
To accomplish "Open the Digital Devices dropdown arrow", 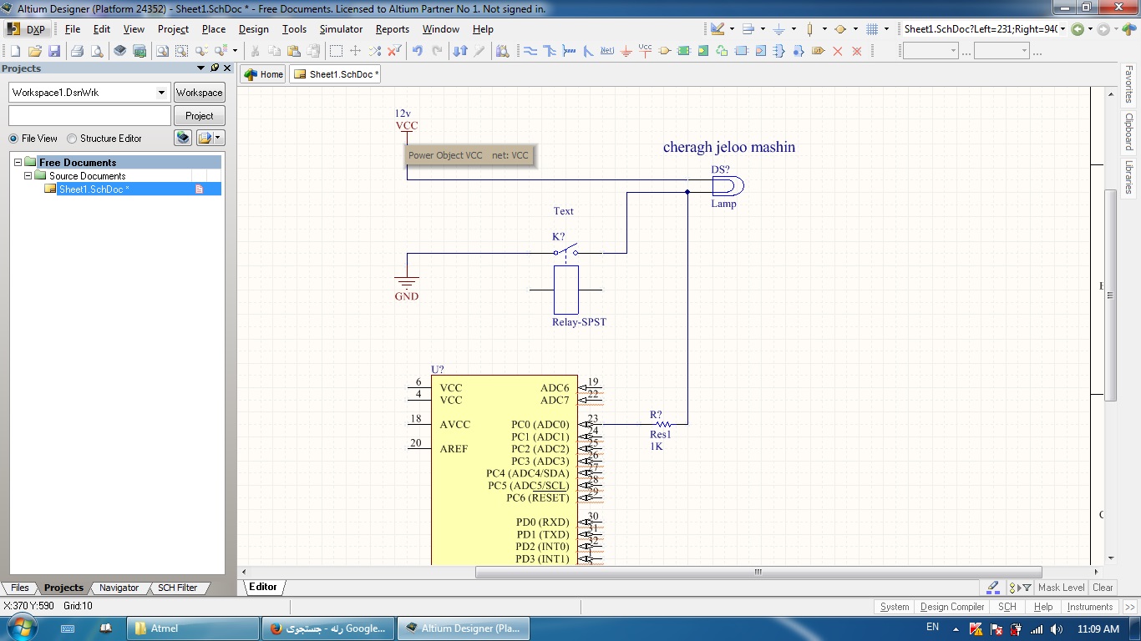I will click(x=824, y=29).
